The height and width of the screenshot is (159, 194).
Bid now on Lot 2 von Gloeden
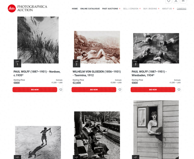point(94,90)
